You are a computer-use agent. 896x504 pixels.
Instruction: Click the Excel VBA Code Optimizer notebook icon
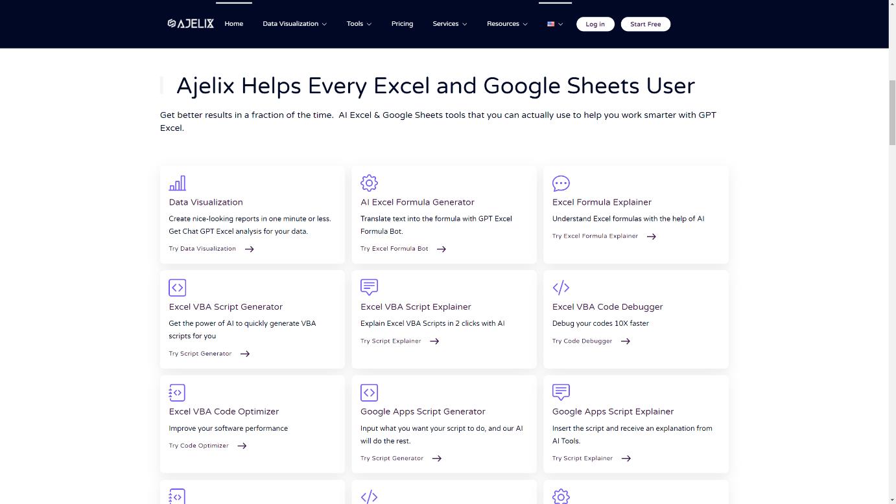click(x=177, y=393)
